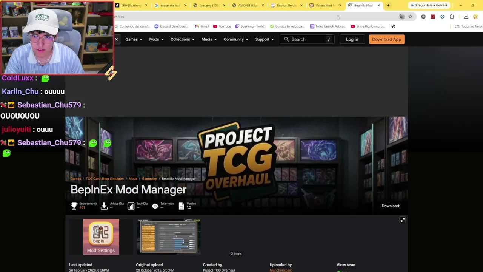
Task: Click the translate page icon in address bar
Action: pos(402,17)
